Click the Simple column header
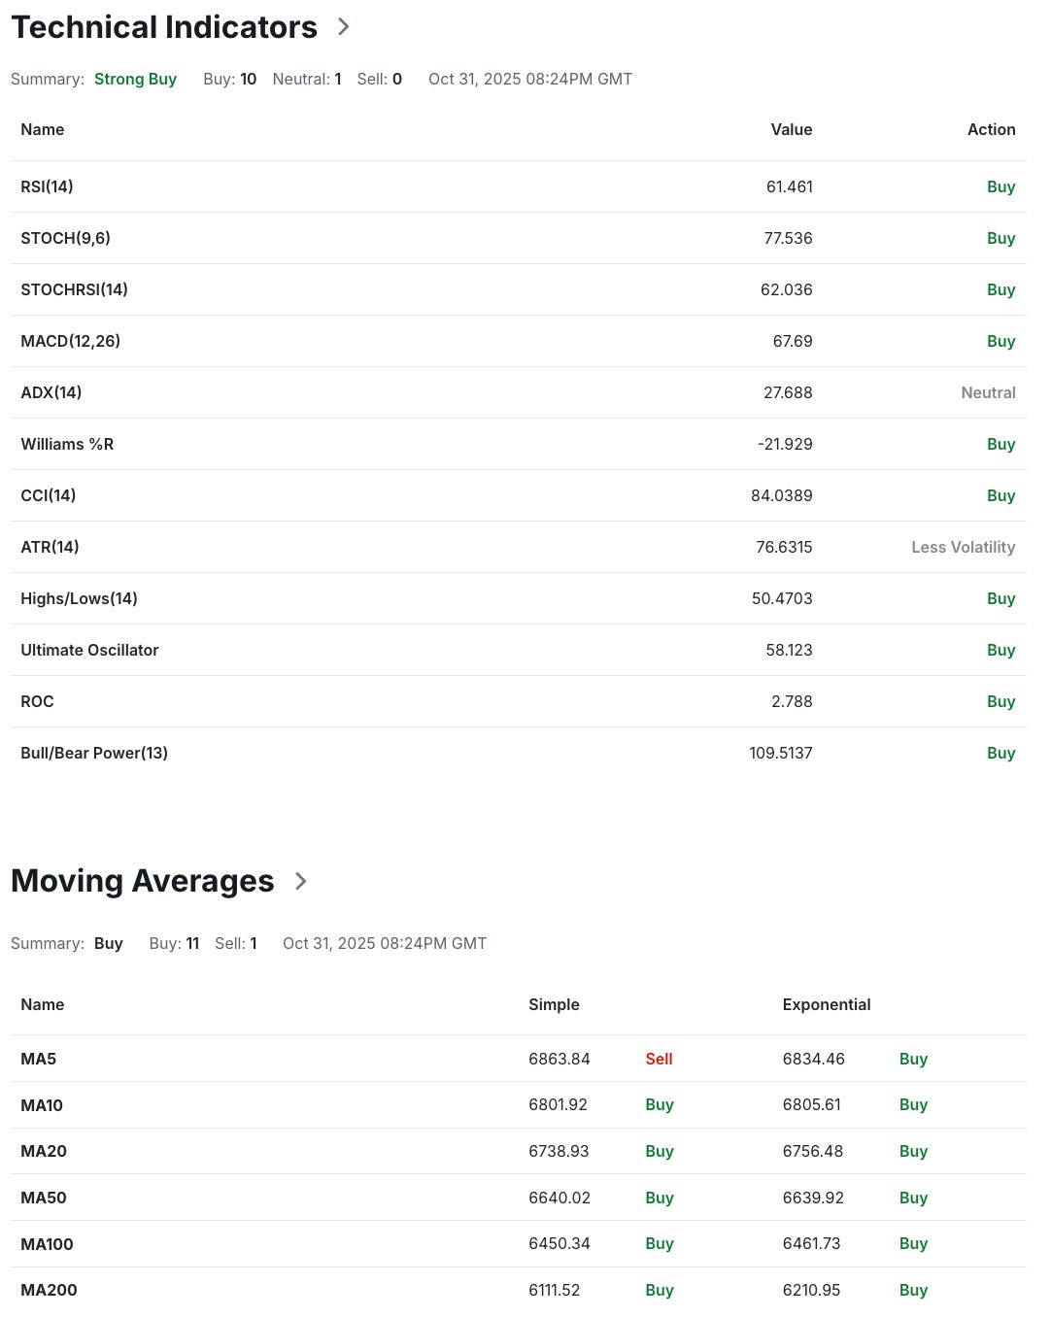Viewport: 1051px width, 1317px height. tap(554, 1004)
